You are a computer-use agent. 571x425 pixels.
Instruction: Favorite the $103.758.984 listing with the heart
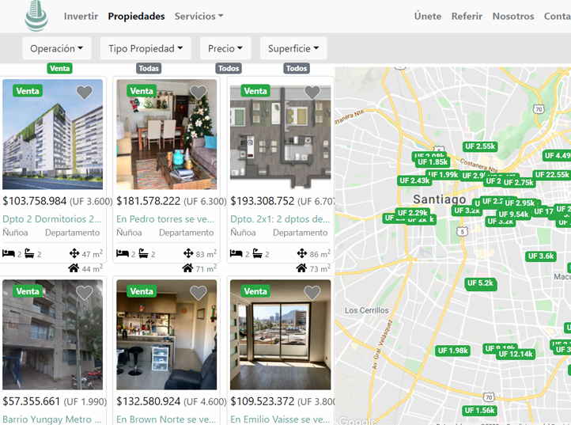coord(85,93)
